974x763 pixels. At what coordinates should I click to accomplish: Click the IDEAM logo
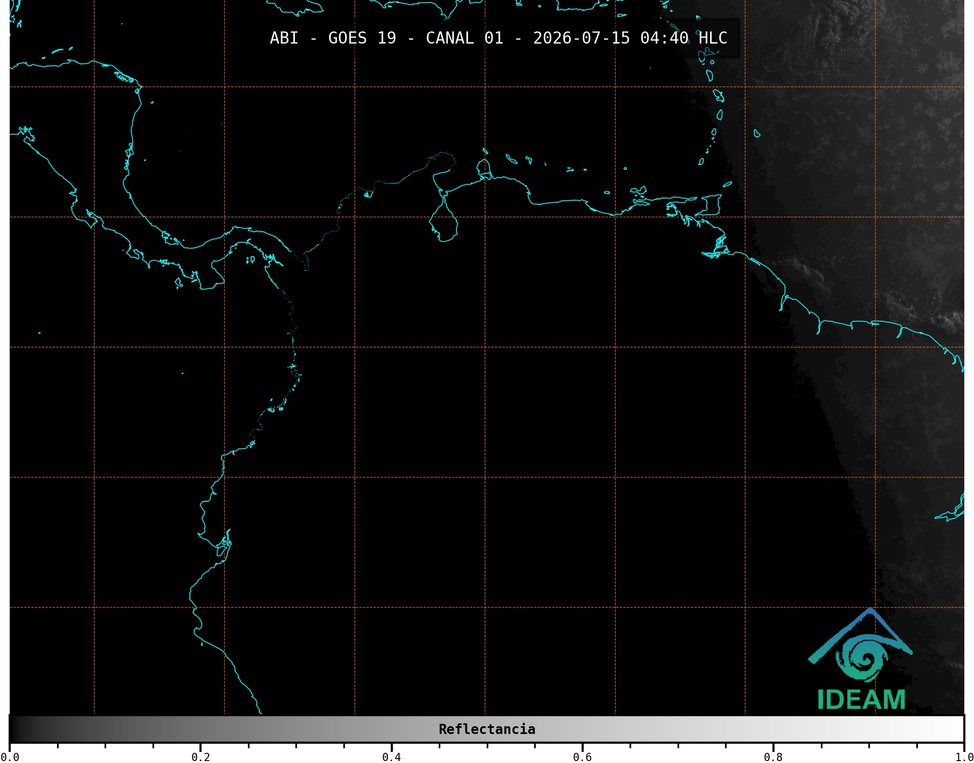point(861,659)
